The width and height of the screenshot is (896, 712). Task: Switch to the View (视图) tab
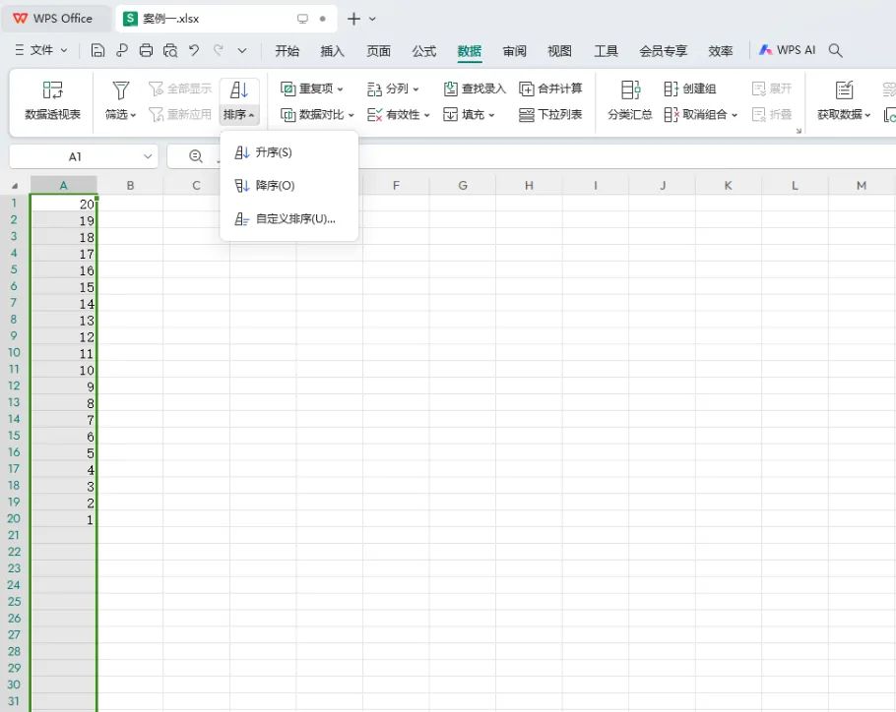pyautogui.click(x=559, y=51)
